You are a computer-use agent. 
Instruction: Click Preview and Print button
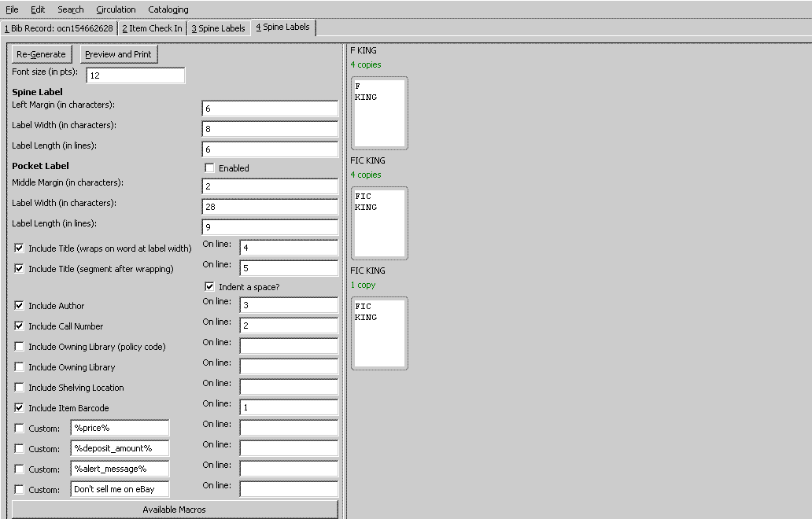tap(119, 54)
